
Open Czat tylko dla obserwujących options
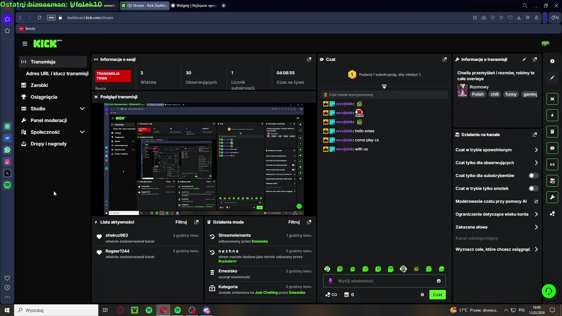(497, 163)
